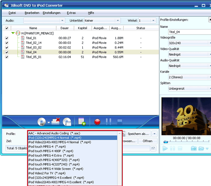The width and height of the screenshot is (211, 186).
Task: Click the DVD disc icon of PHANTOM_MENACE
Action: [18, 33]
